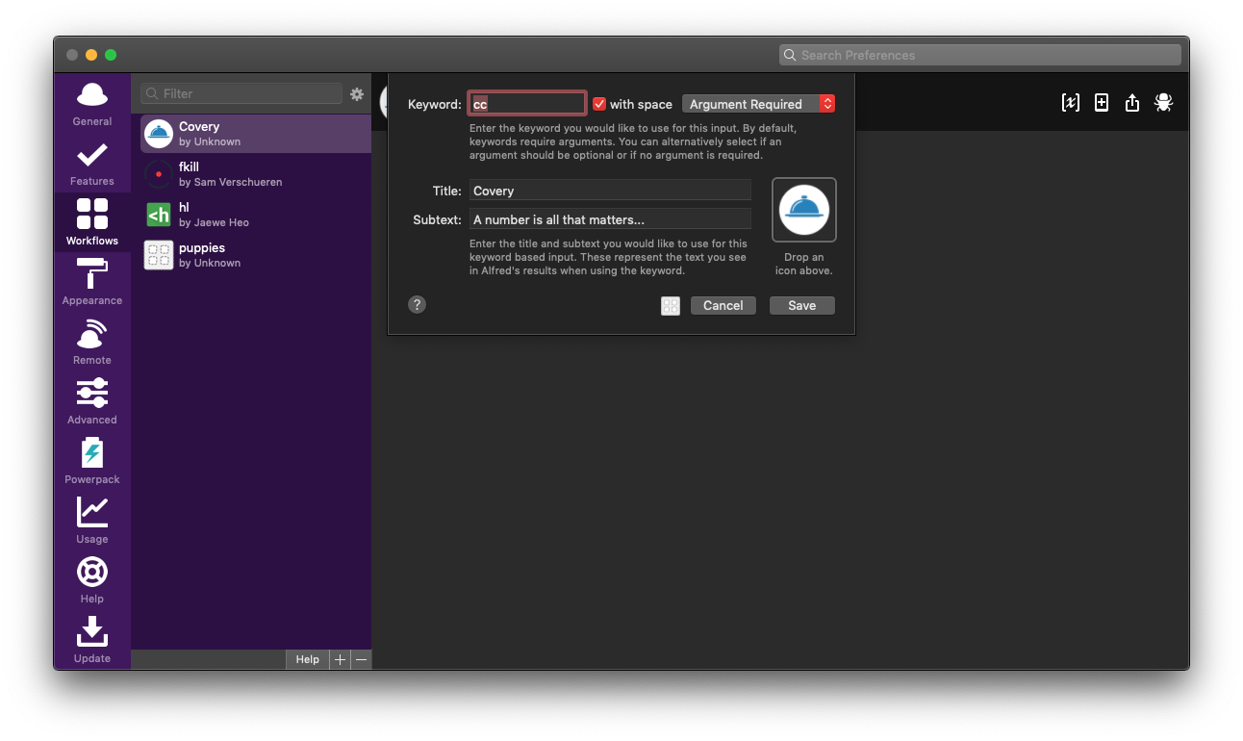Open the workflow variables [x] icon
This screenshot has width=1243, height=741.
[1071, 102]
